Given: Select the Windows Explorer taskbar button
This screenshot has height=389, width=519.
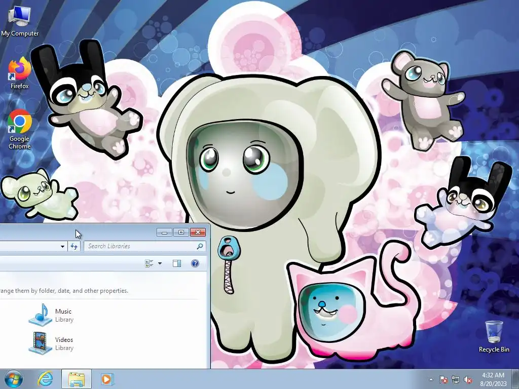Looking at the screenshot, I should [x=76, y=379].
